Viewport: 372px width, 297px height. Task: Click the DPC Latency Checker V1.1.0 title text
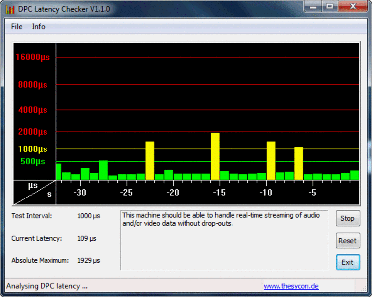tap(64, 9)
